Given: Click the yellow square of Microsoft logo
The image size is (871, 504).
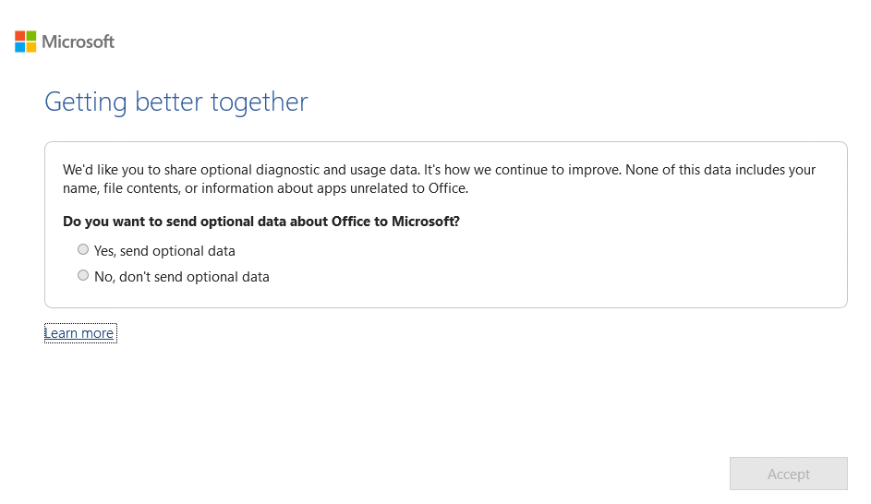Looking at the screenshot, I should click(x=31, y=47).
